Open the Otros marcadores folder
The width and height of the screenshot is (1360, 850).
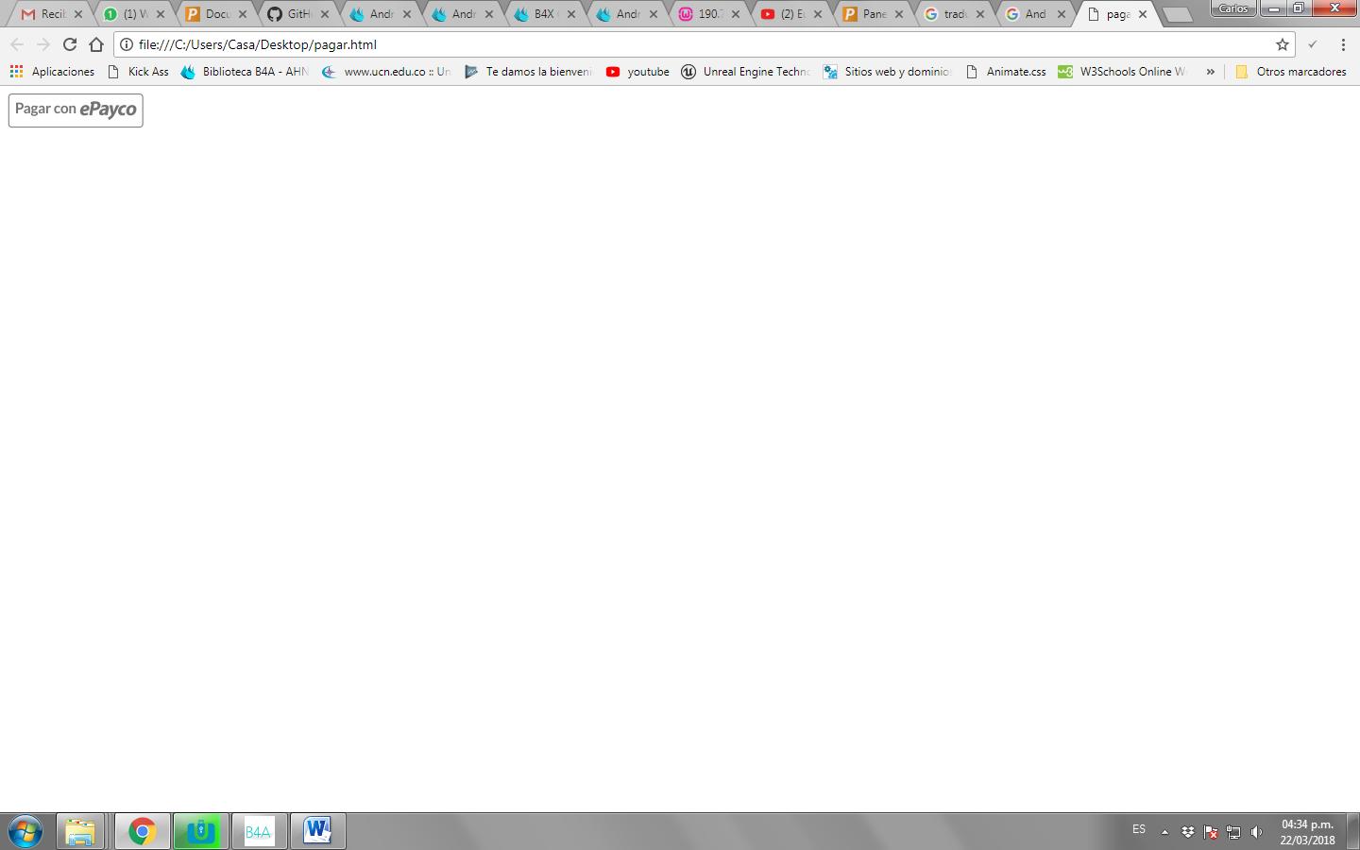point(1291,72)
